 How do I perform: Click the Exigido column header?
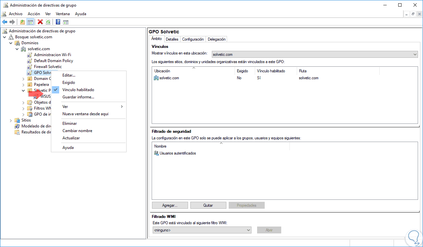[x=245, y=71]
